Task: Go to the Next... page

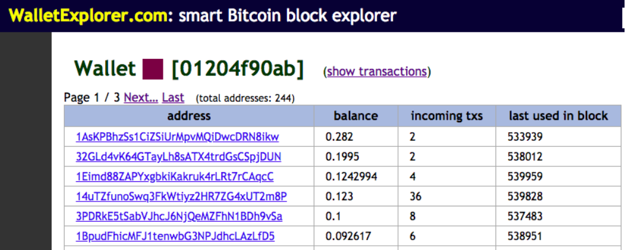Action: 141,98
